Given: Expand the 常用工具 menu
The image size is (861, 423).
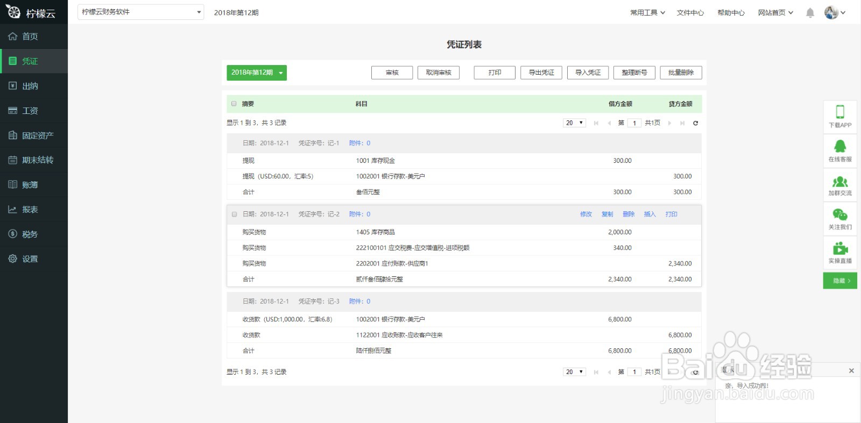Looking at the screenshot, I should (648, 12).
